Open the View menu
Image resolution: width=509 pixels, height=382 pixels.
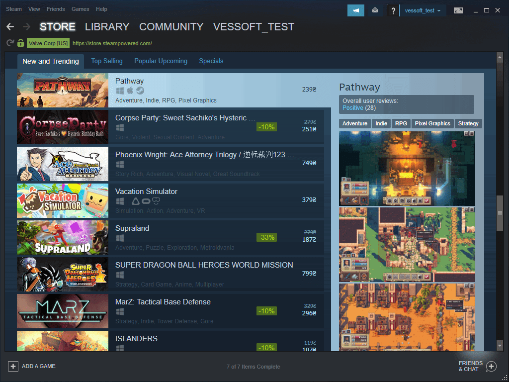(x=34, y=9)
